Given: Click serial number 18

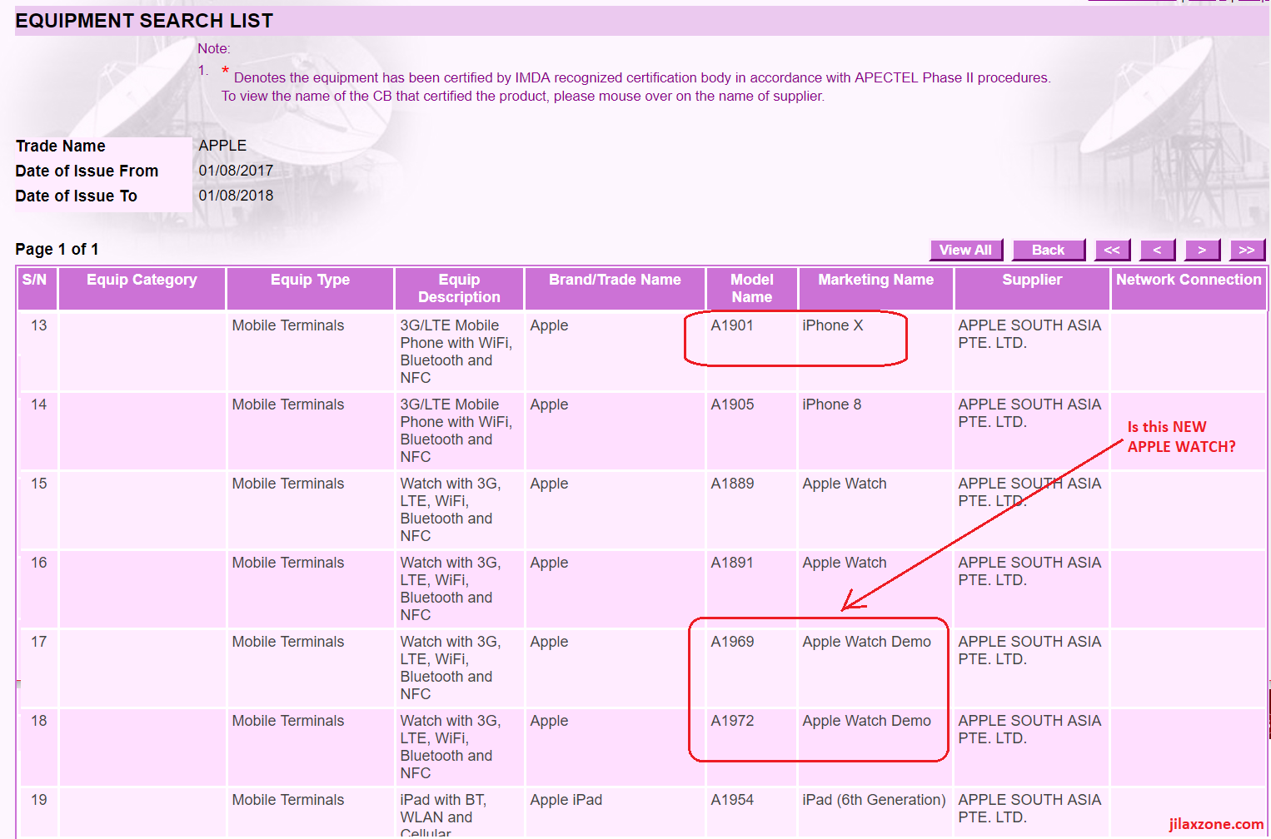Looking at the screenshot, I should (39, 721).
